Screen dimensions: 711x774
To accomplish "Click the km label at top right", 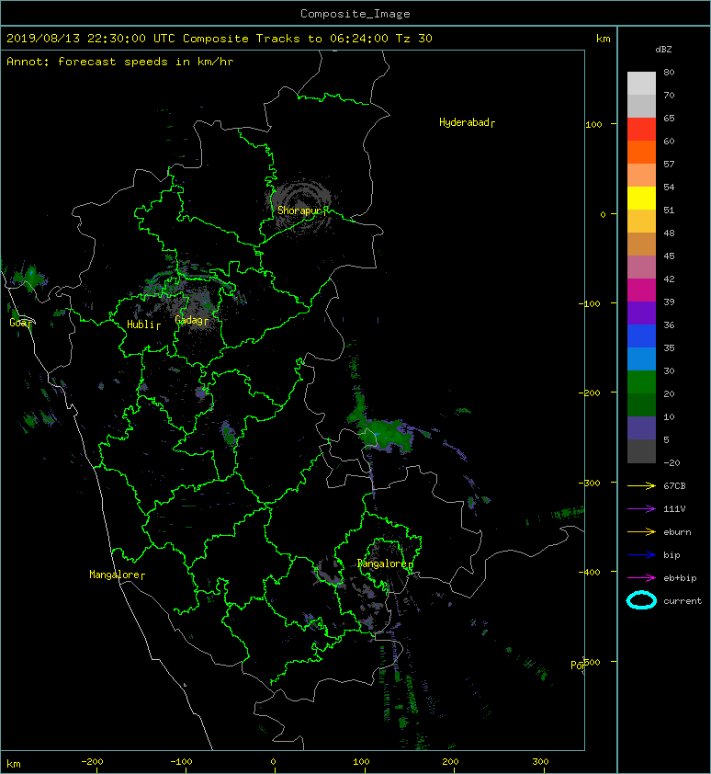I will (603, 39).
